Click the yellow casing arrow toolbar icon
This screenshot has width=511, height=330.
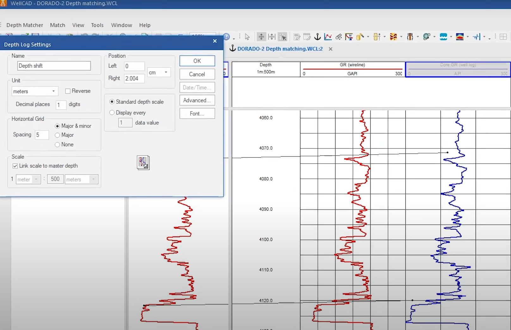coord(377,37)
